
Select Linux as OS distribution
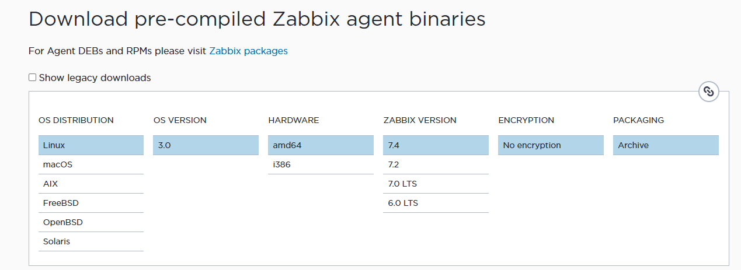pos(91,145)
